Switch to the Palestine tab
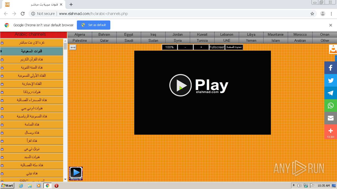 [80, 40]
